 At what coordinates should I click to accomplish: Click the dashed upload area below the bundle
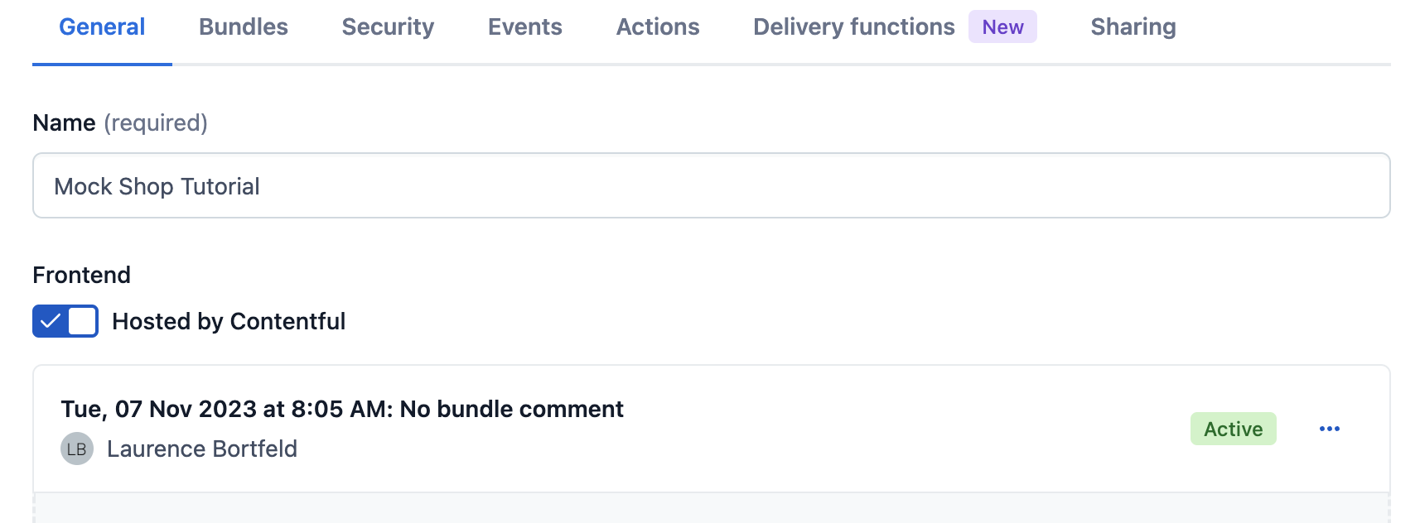(711, 508)
